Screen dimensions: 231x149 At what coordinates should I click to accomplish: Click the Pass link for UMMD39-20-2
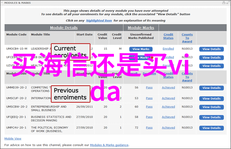coord(149,88)
